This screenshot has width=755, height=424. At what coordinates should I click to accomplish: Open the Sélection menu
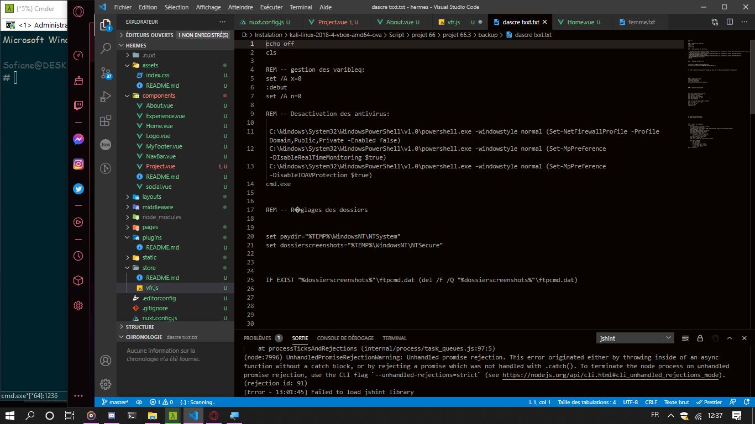(x=176, y=7)
